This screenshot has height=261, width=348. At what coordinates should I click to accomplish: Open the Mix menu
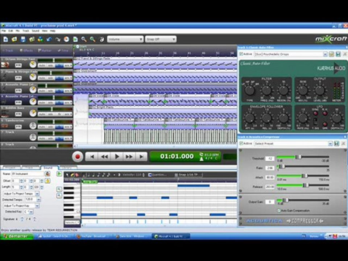tap(17, 31)
